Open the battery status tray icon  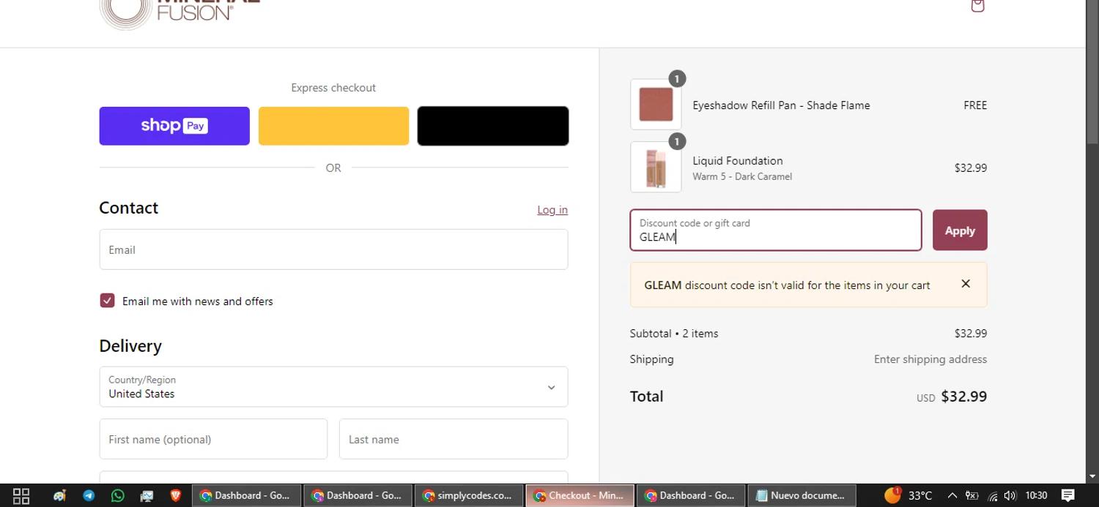point(972,495)
